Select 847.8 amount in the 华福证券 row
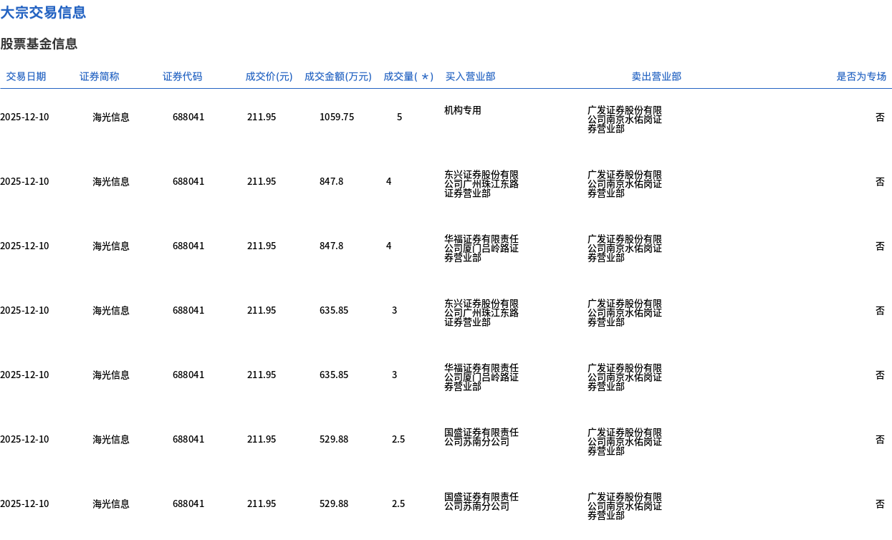This screenshot has width=892, height=540. pos(331,246)
